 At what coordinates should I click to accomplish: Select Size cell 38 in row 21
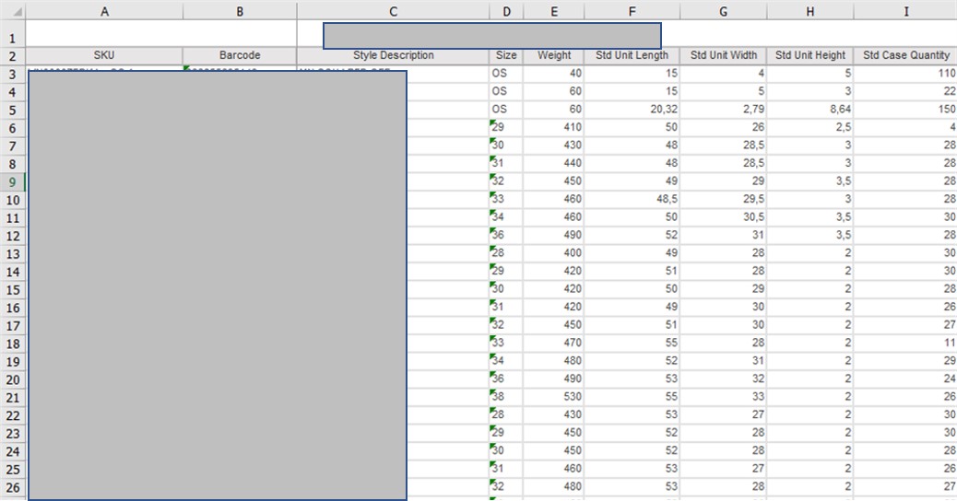[506, 397]
